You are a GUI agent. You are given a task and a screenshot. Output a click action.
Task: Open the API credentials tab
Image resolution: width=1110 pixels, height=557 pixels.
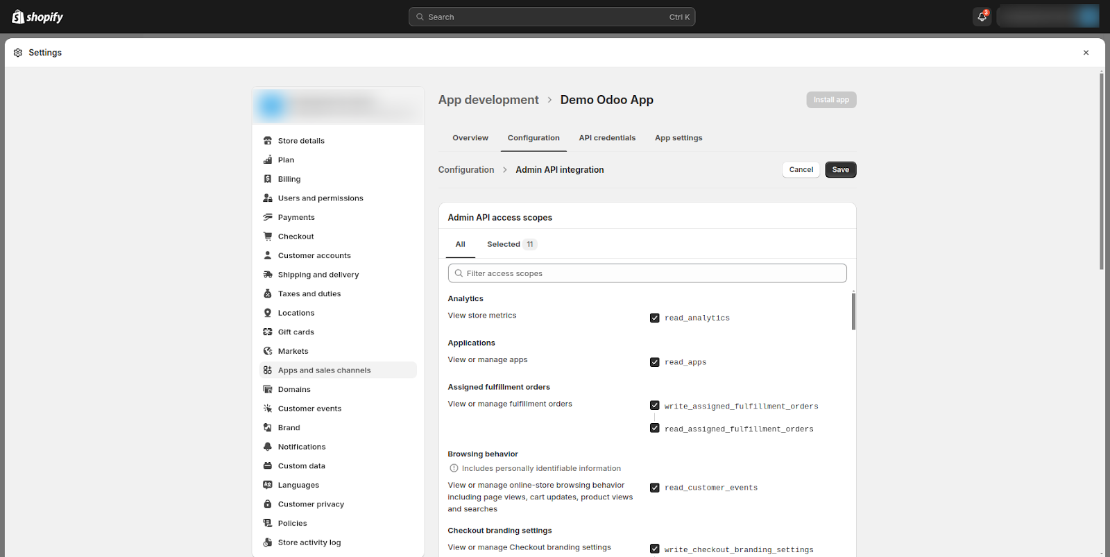607,138
